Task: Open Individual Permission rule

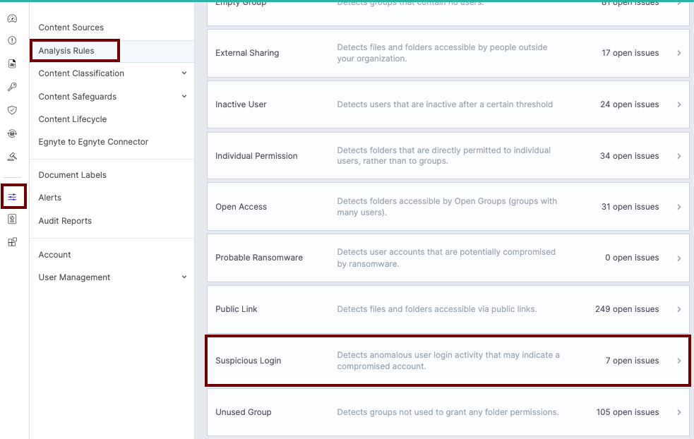Action: click(x=448, y=156)
